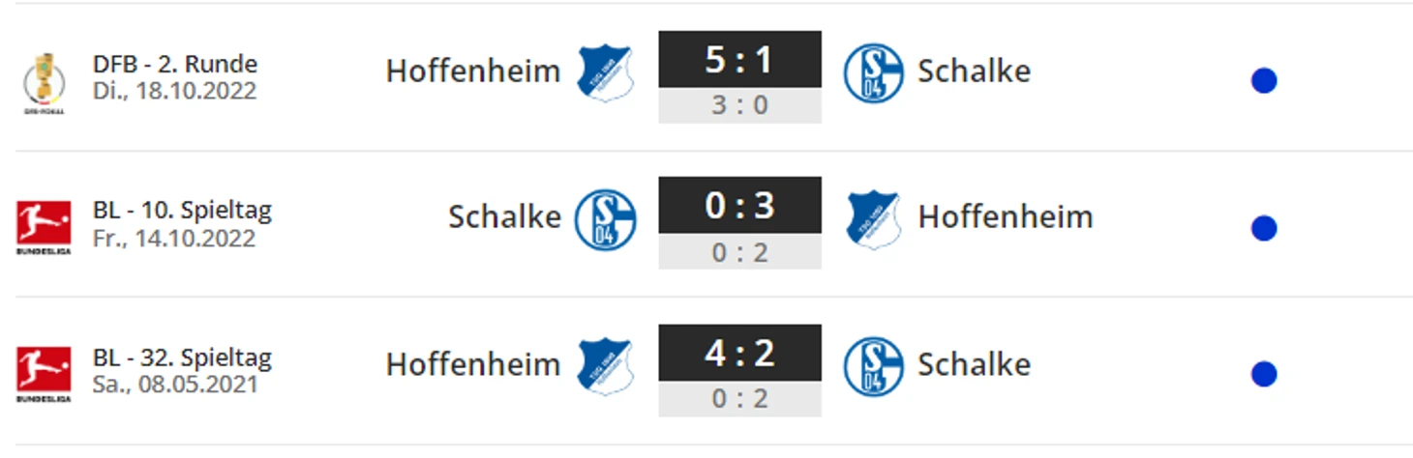
Task: Click Schalke crest in the 0:3 match
Action: point(605,219)
